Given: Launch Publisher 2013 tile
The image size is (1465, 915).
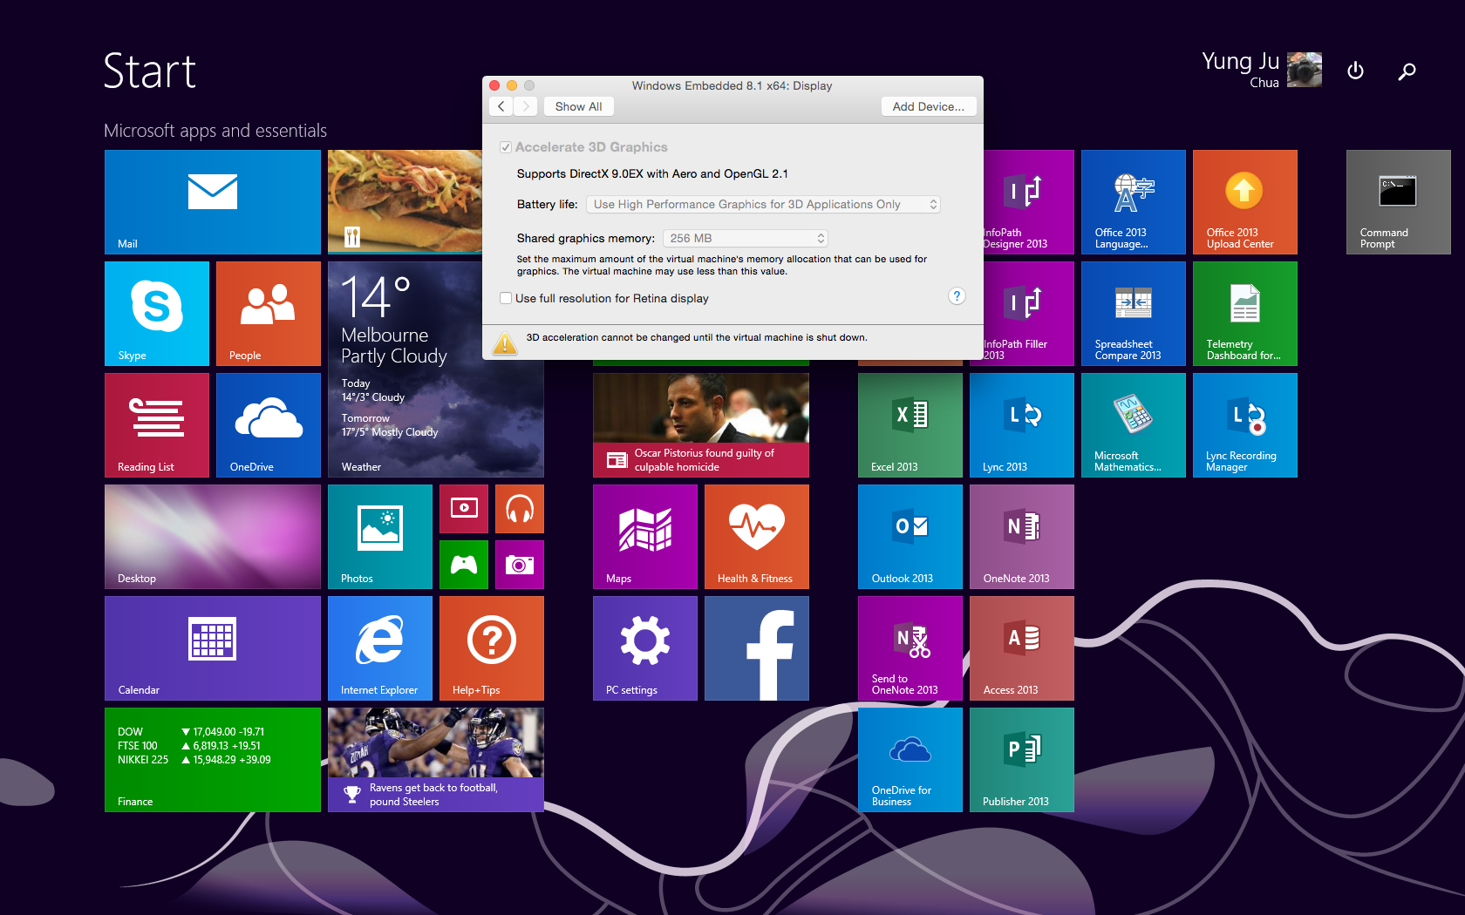Looking at the screenshot, I should click(1022, 760).
